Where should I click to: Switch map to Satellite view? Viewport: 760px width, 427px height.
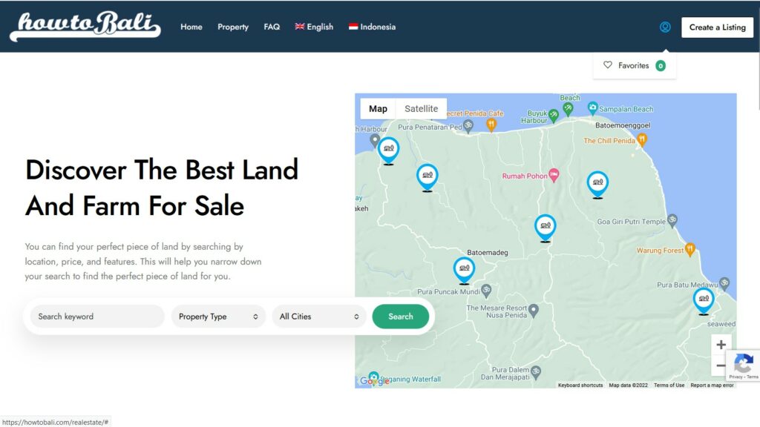click(x=422, y=109)
